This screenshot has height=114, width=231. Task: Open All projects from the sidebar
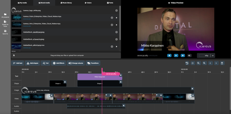pyautogui.click(x=5, y=14)
